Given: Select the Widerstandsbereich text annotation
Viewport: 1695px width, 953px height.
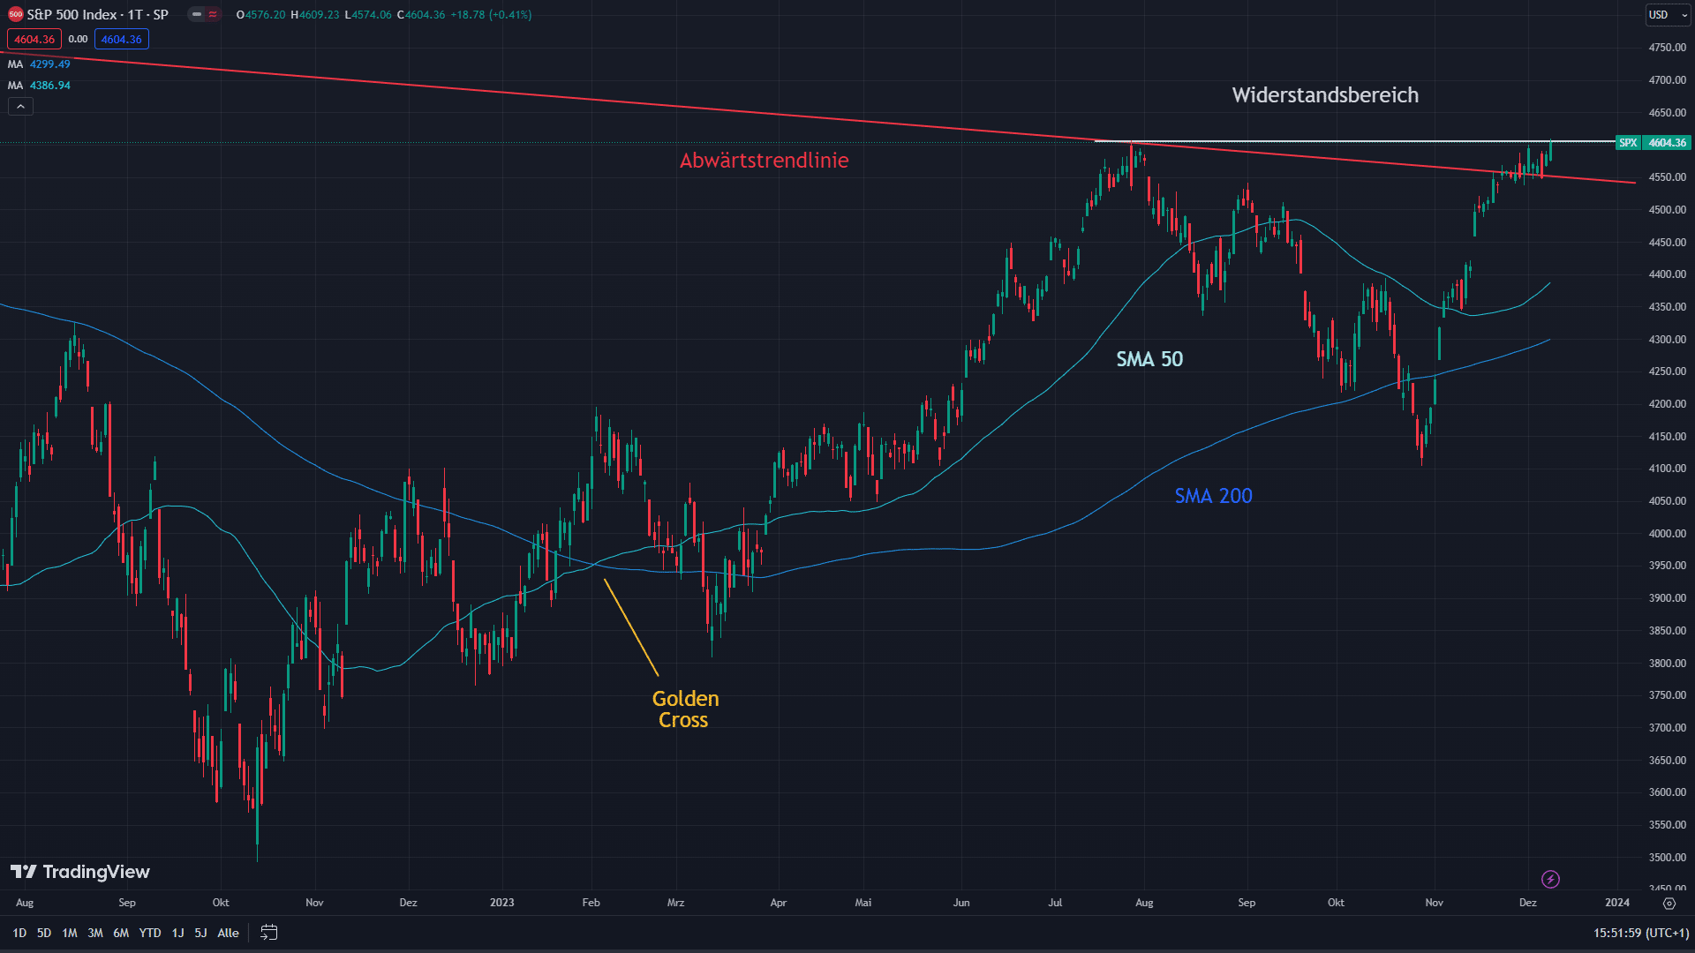Looking at the screenshot, I should (x=1325, y=95).
